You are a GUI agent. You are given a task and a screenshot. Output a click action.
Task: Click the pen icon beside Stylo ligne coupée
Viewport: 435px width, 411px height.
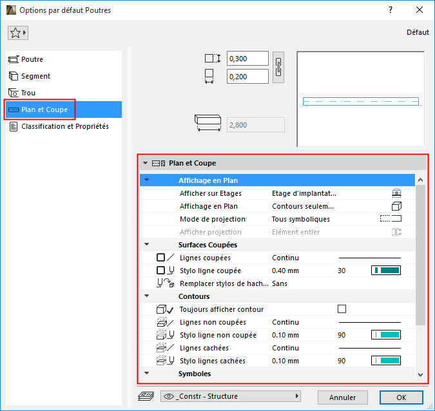(171, 271)
